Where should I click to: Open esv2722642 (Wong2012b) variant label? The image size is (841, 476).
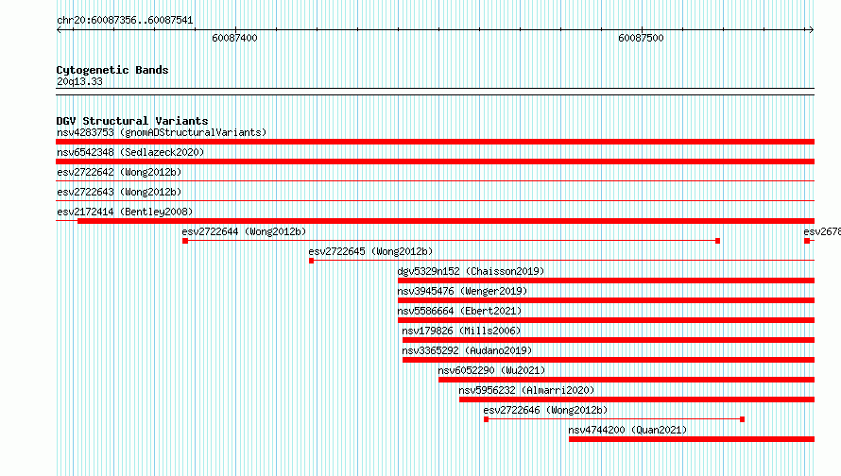pyautogui.click(x=119, y=172)
